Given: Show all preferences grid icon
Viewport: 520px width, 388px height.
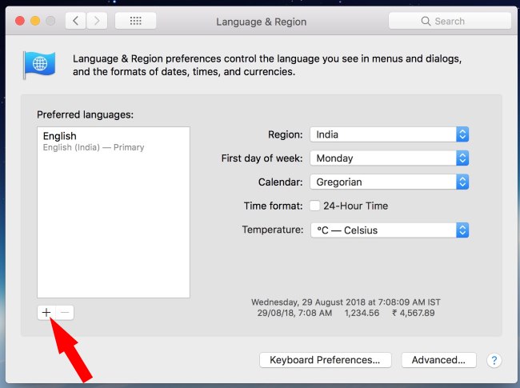Looking at the screenshot, I should 135,21.
